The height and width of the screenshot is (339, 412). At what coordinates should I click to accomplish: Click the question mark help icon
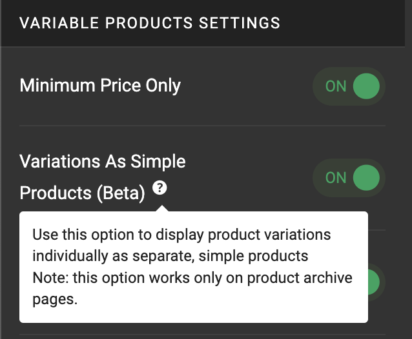160,188
